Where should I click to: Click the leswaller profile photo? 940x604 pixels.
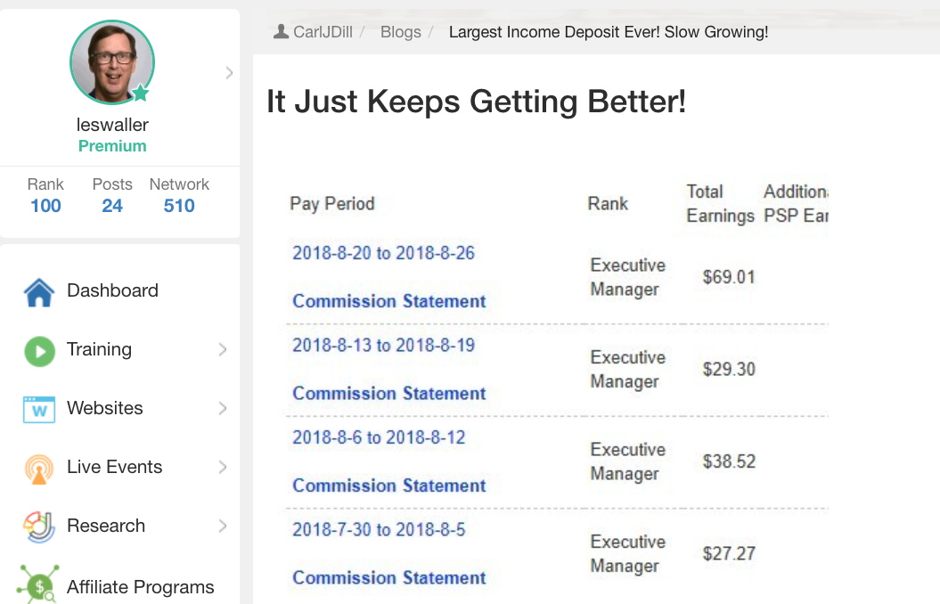point(112,62)
